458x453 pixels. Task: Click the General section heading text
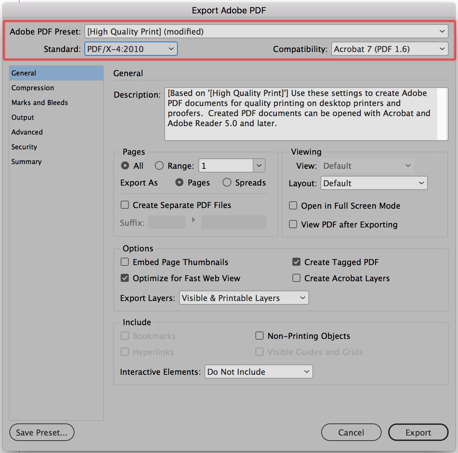pos(128,73)
